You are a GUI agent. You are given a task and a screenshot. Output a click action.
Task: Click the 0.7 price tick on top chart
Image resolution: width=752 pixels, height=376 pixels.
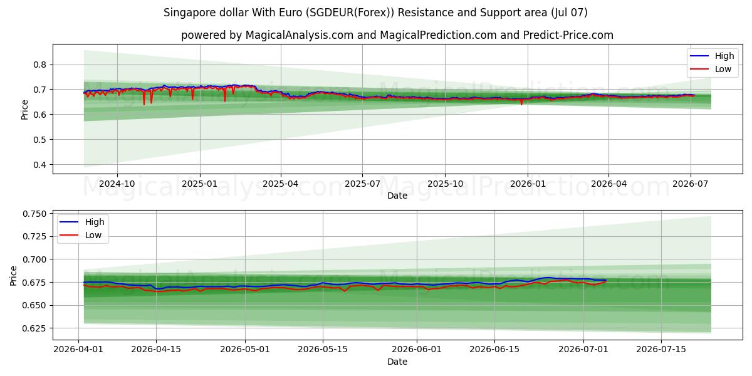tap(41, 90)
